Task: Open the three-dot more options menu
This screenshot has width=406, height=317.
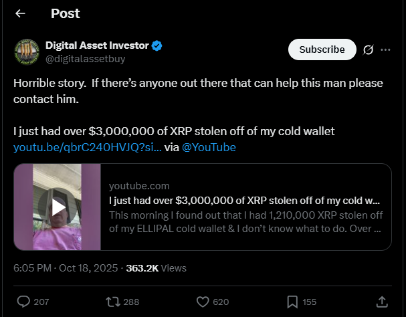Action: click(386, 49)
